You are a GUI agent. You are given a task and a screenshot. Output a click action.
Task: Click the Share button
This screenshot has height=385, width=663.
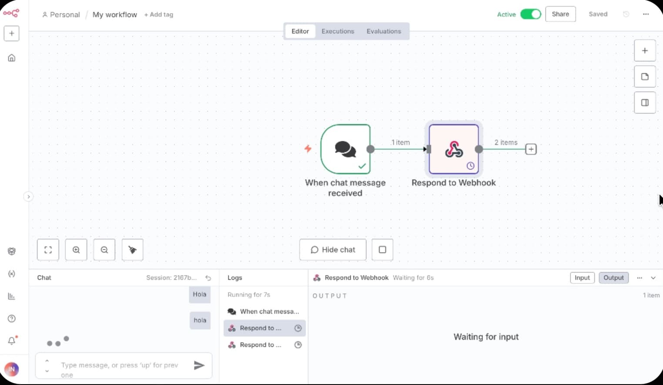(560, 14)
